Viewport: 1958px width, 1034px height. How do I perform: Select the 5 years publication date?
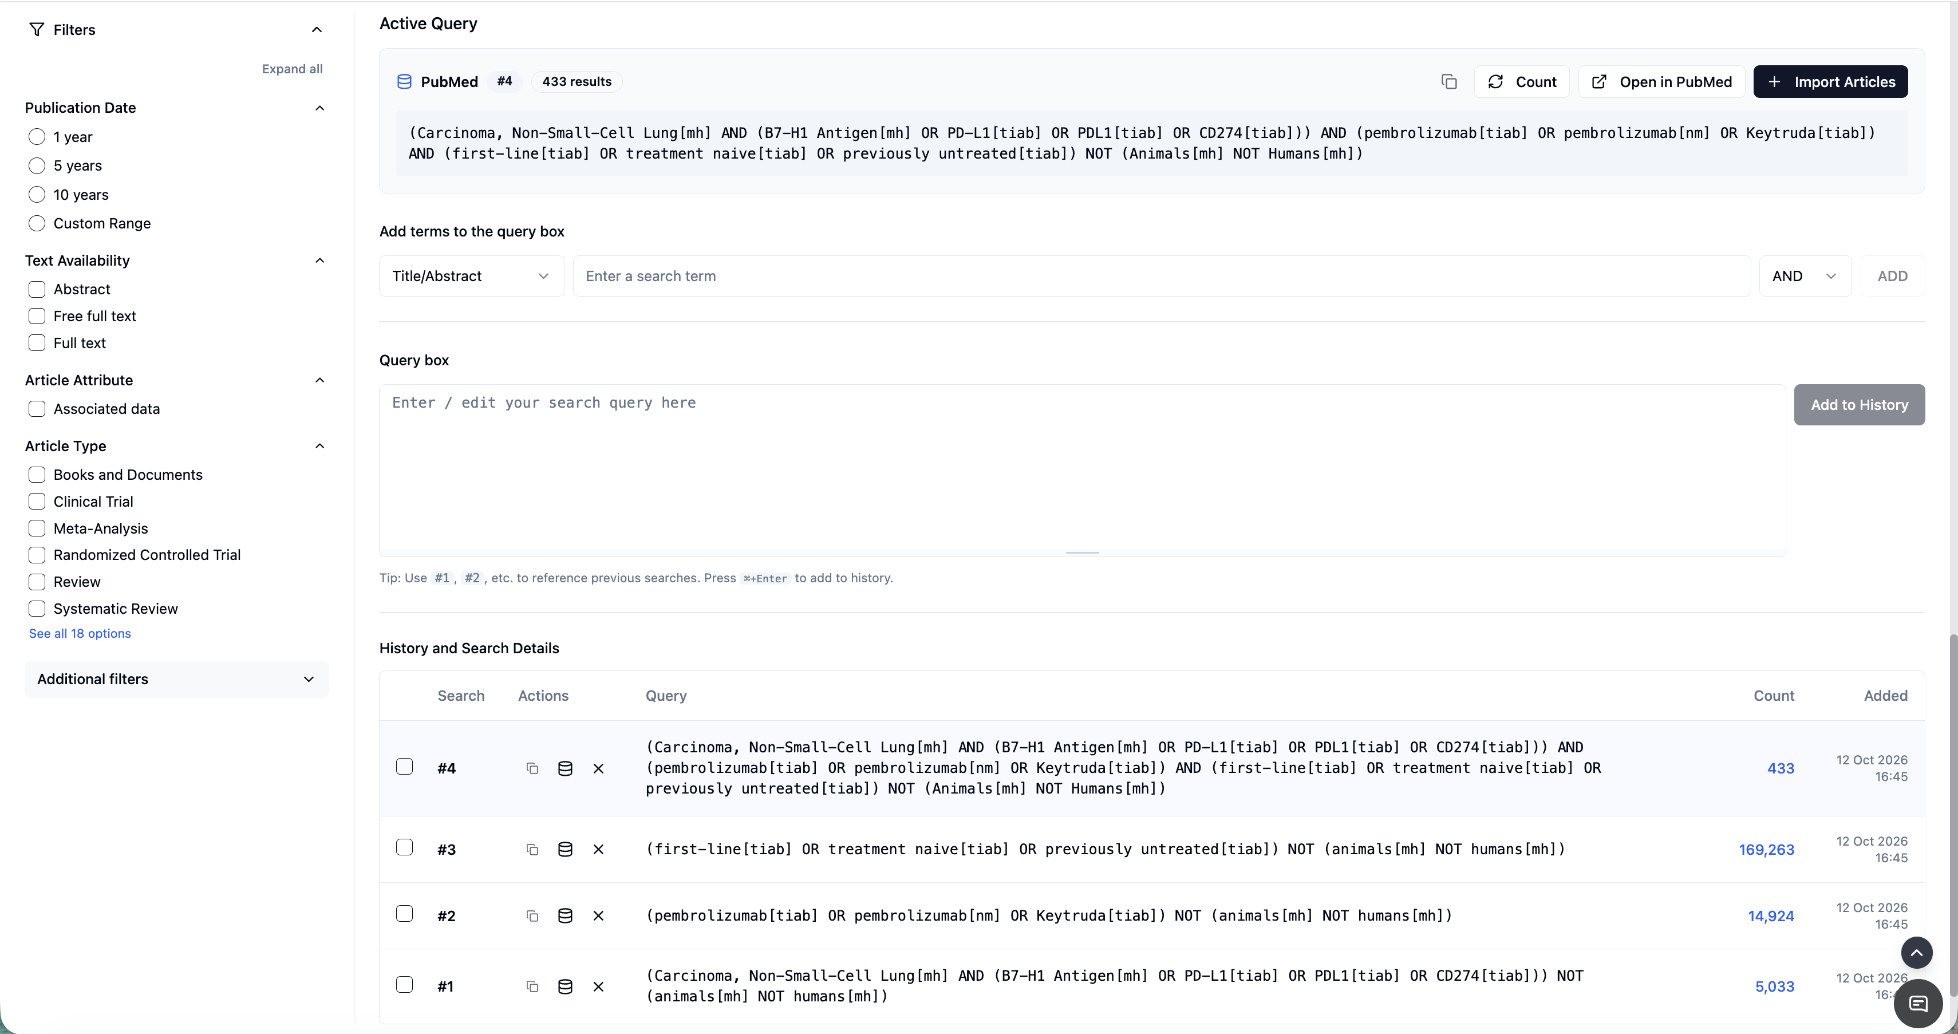(37, 165)
